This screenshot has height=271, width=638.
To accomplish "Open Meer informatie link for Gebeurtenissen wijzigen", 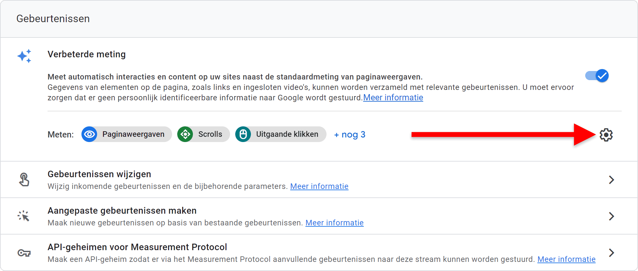I will [x=319, y=186].
